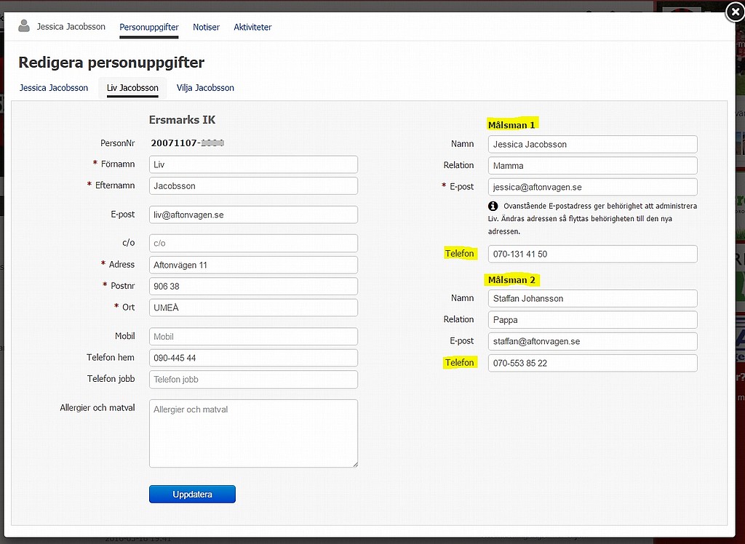Switch to Jessica Jacobsson person tab
The height and width of the screenshot is (544, 745).
tap(54, 88)
